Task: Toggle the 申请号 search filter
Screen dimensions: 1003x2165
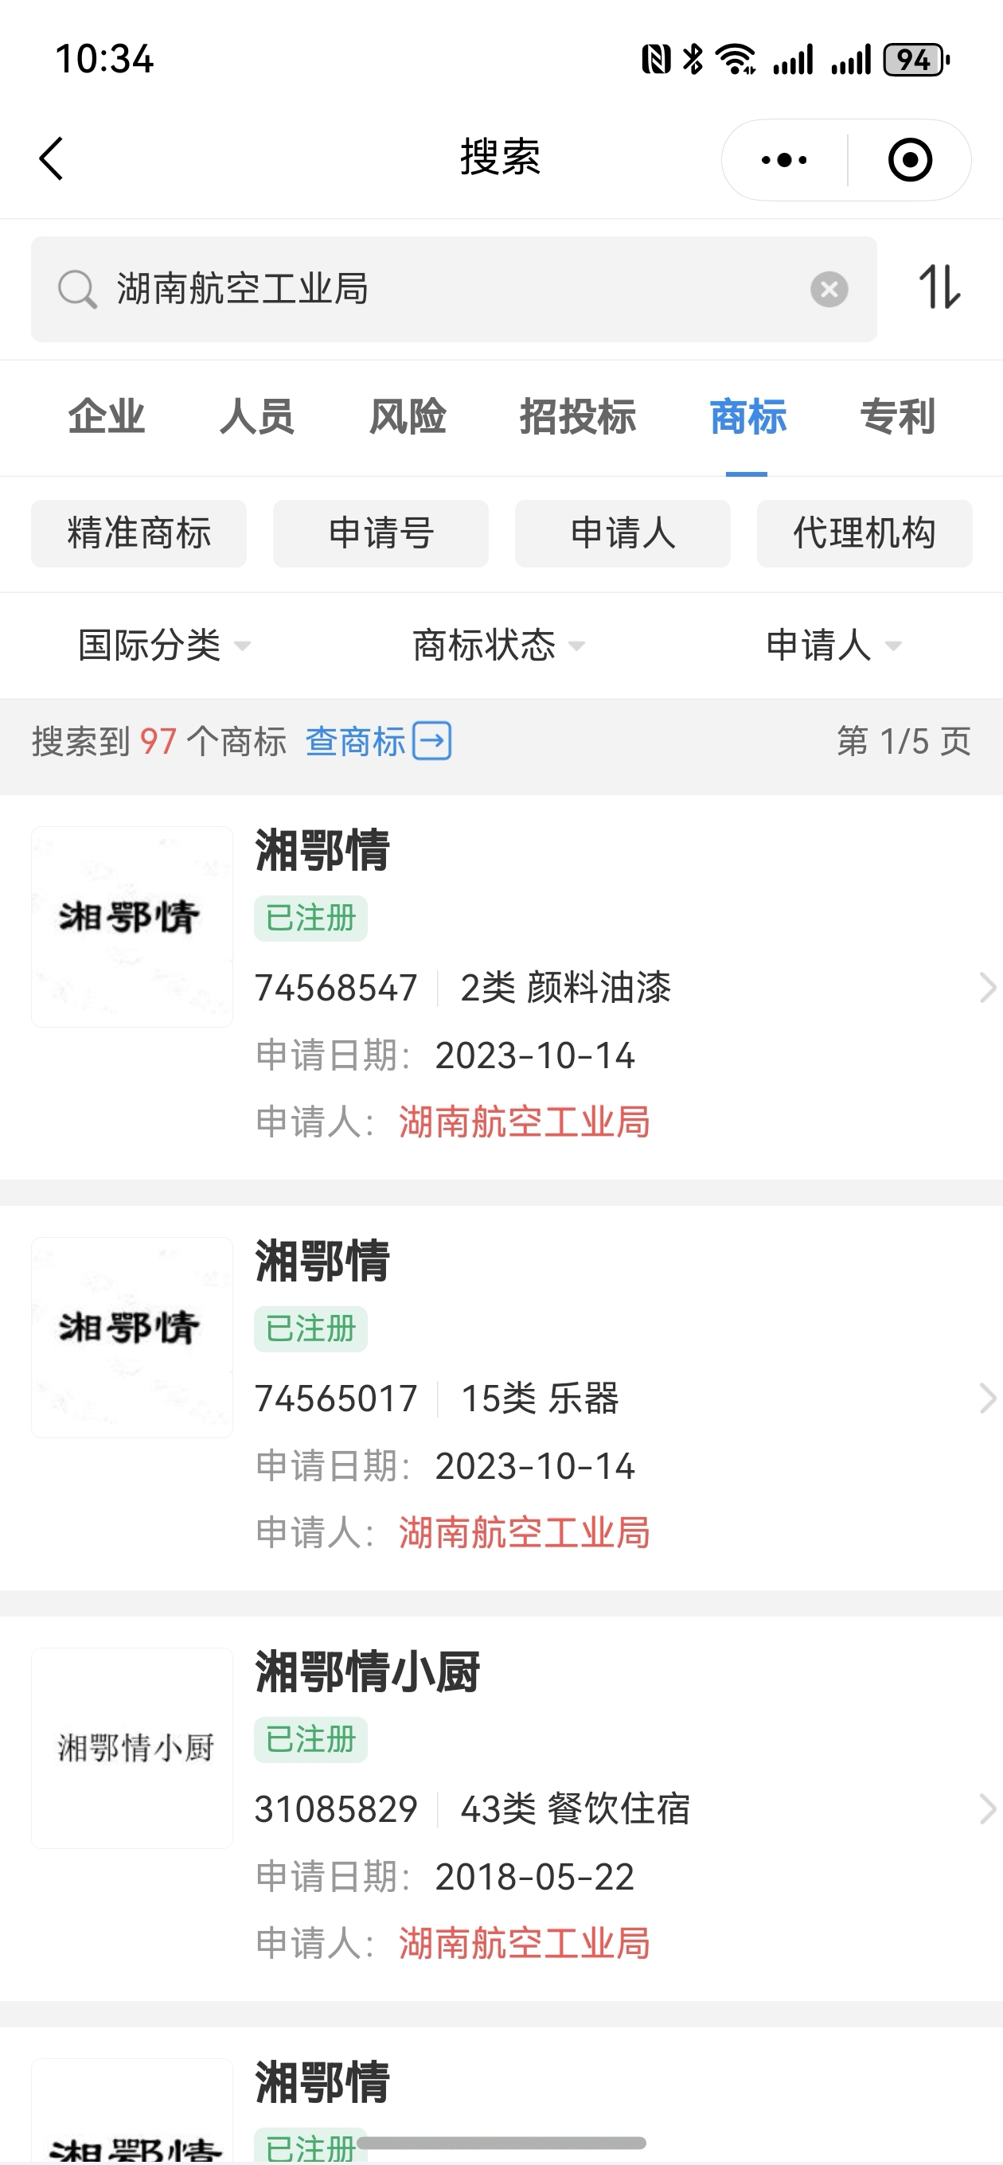Action: coord(380,533)
